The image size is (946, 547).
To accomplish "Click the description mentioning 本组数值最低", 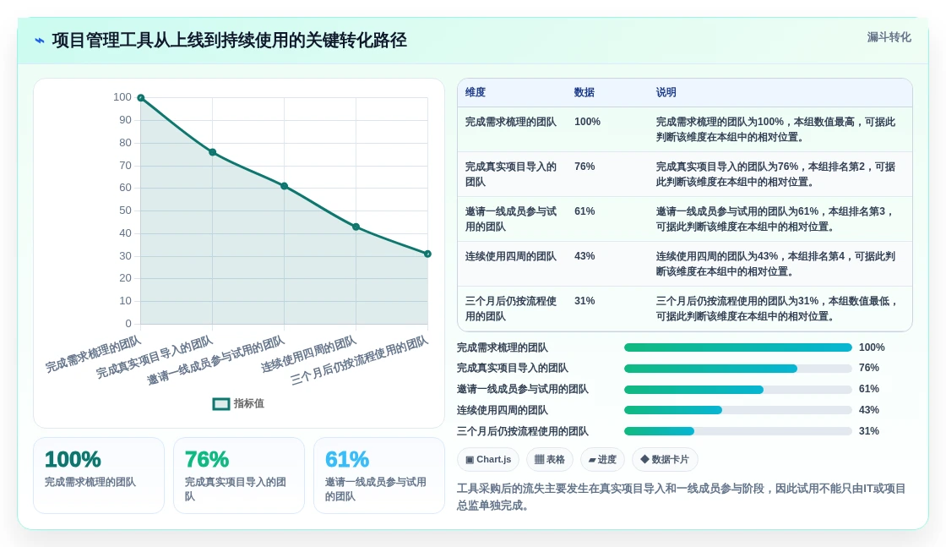I will (776, 309).
